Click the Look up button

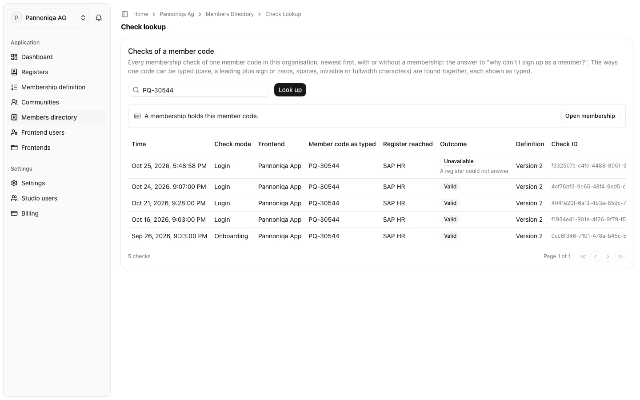point(290,90)
